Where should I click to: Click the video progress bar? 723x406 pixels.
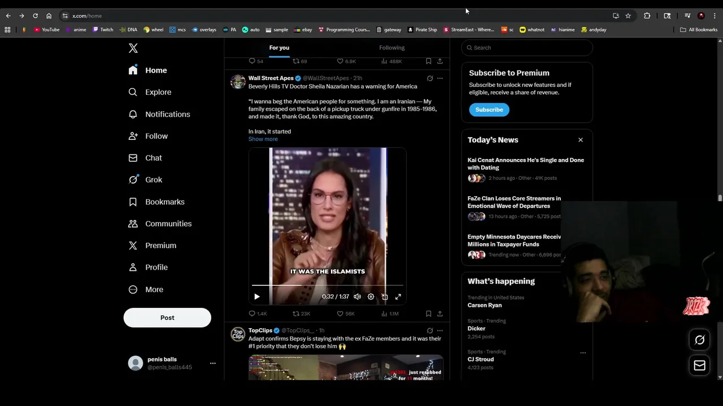click(328, 285)
